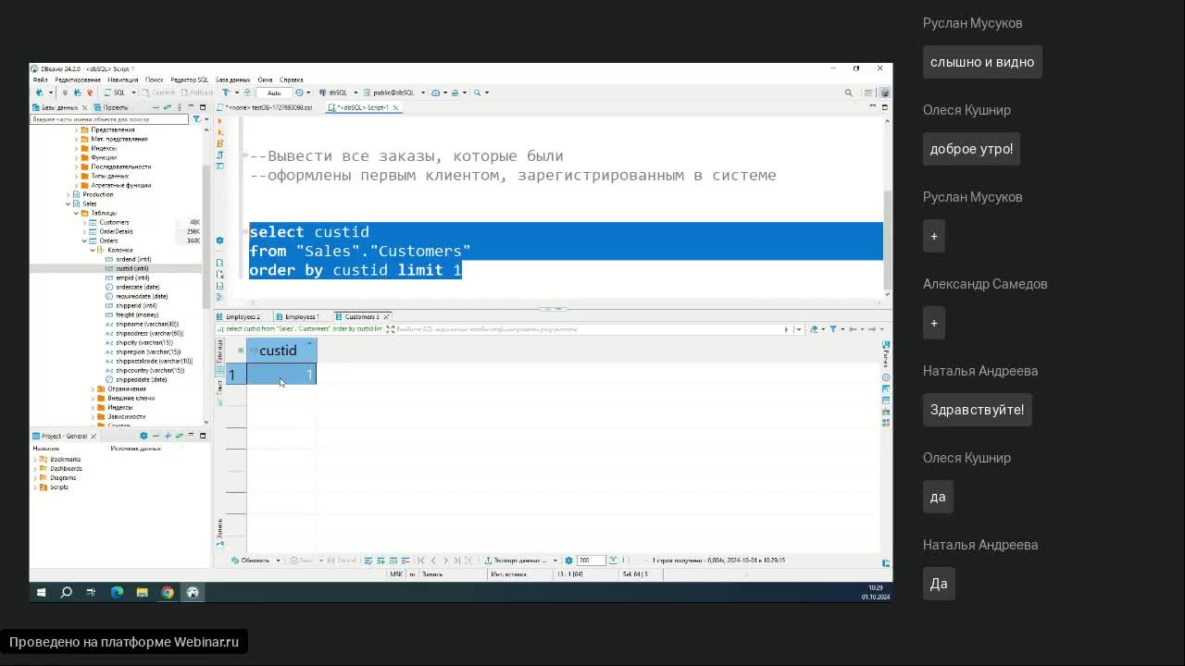
Task: Click the Экспорт данных button
Action: (518, 561)
